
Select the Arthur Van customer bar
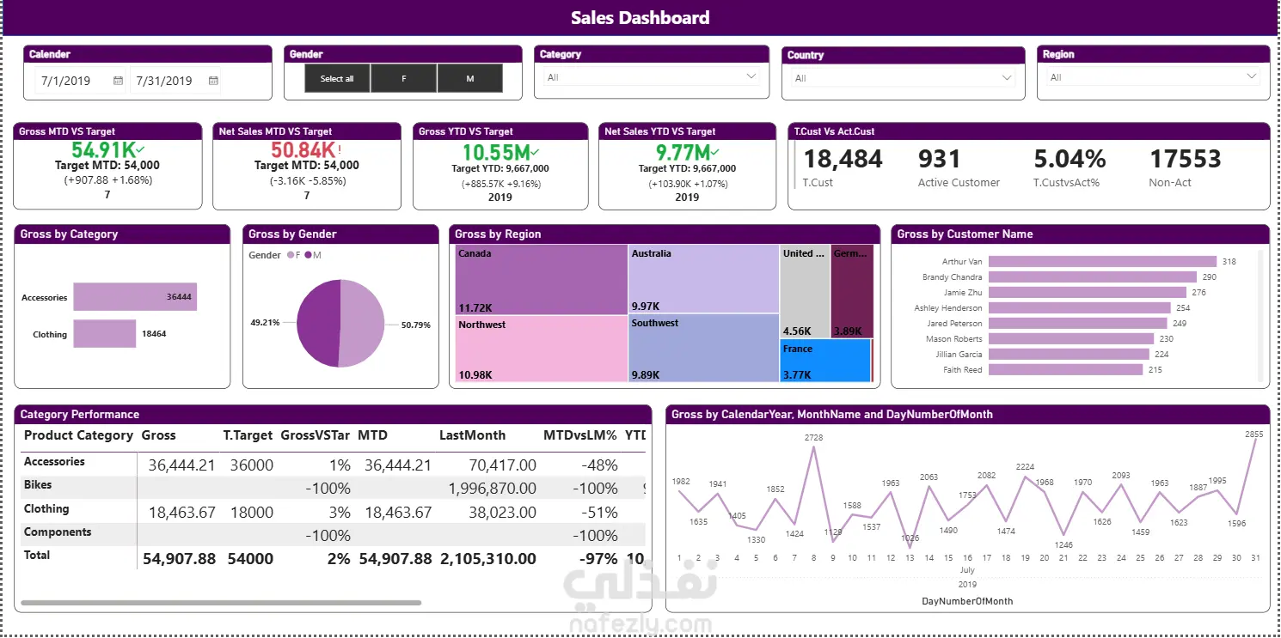[x=1103, y=262]
